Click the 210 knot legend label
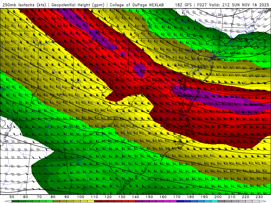271x203 pixels. click(232, 197)
